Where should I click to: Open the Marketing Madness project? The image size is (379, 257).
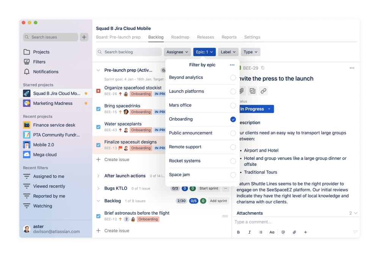53,103
